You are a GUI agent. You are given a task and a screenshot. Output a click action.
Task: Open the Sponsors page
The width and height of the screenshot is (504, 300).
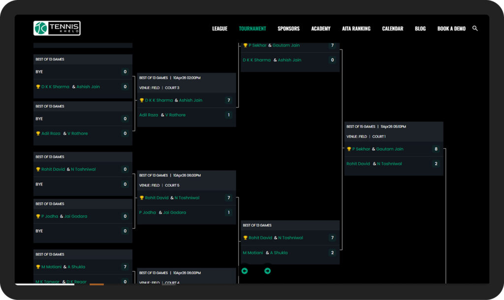coord(288,28)
